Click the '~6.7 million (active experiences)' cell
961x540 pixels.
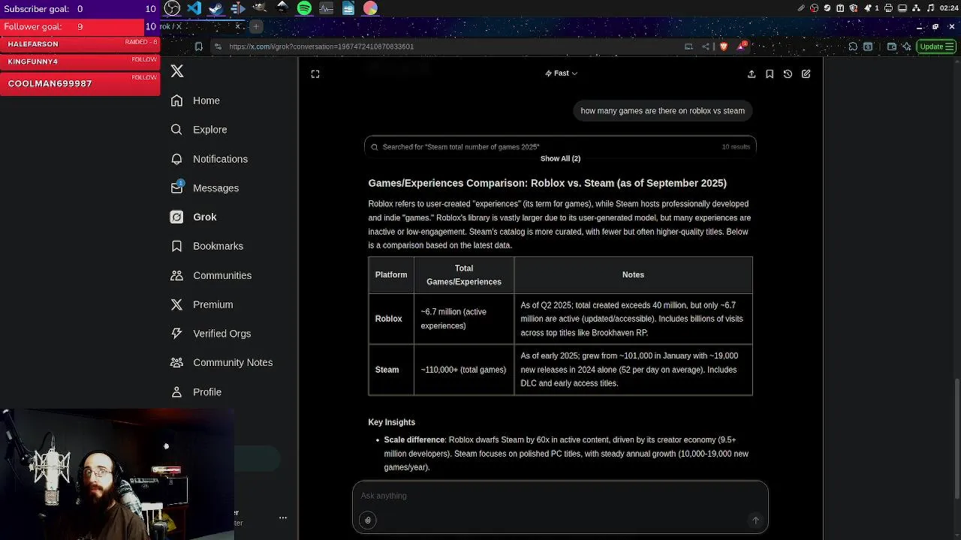click(463, 319)
